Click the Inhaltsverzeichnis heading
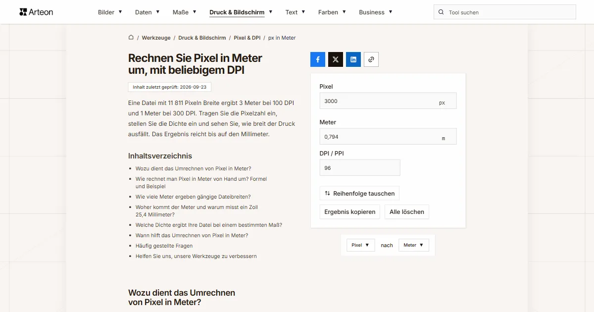This screenshot has width=594, height=312. tap(160, 156)
